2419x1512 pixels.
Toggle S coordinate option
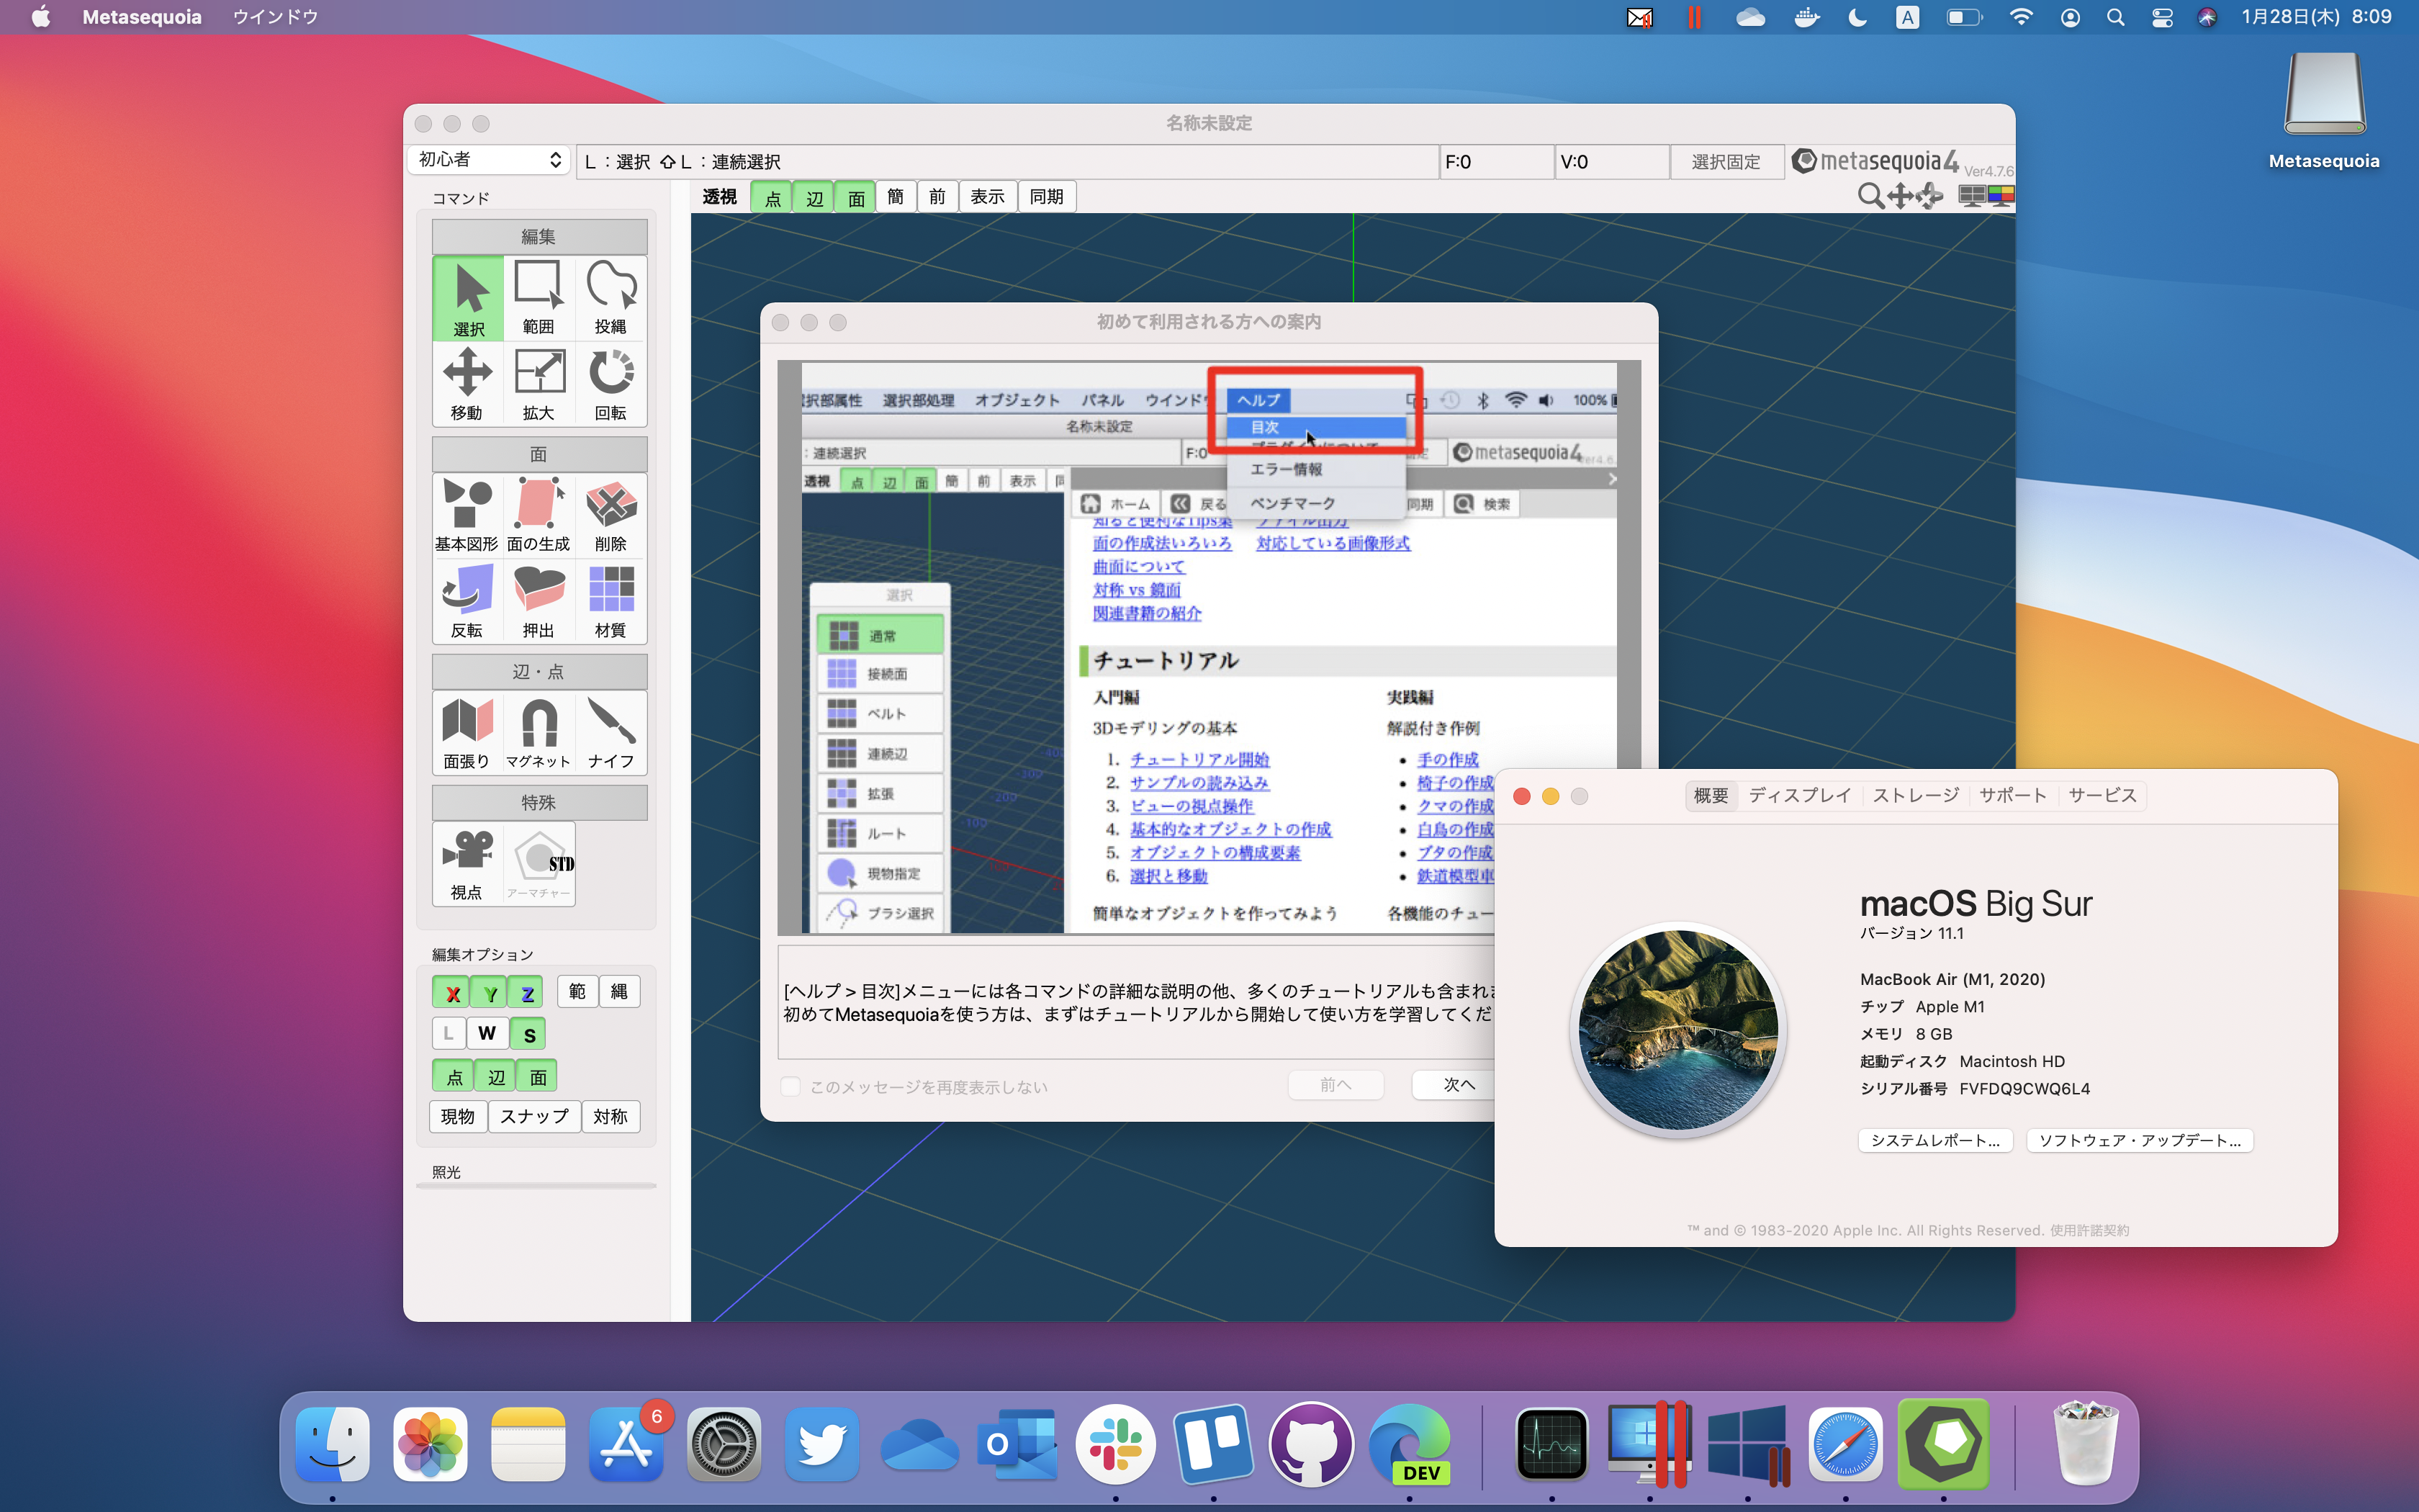pos(528,1034)
